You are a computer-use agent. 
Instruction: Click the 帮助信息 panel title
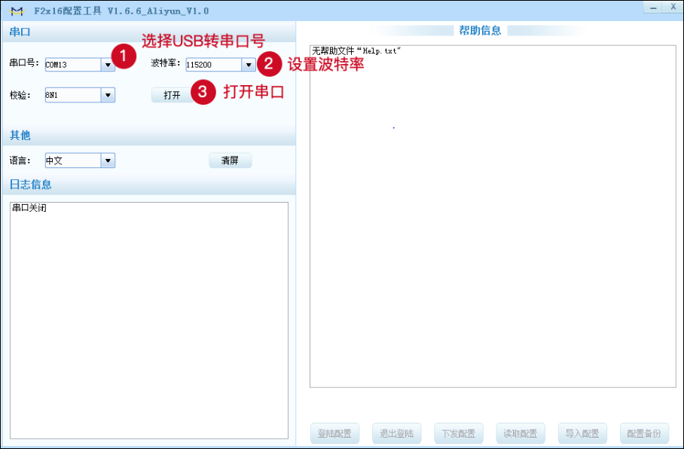(x=480, y=31)
